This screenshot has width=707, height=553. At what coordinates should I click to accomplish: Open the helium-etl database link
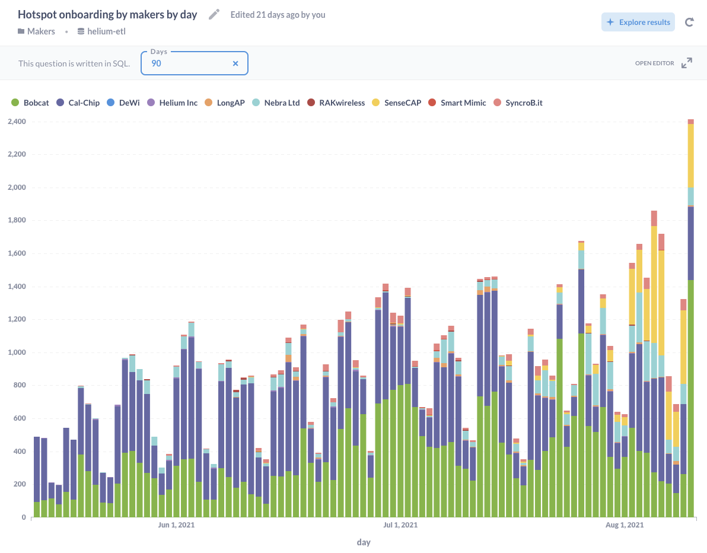point(106,31)
